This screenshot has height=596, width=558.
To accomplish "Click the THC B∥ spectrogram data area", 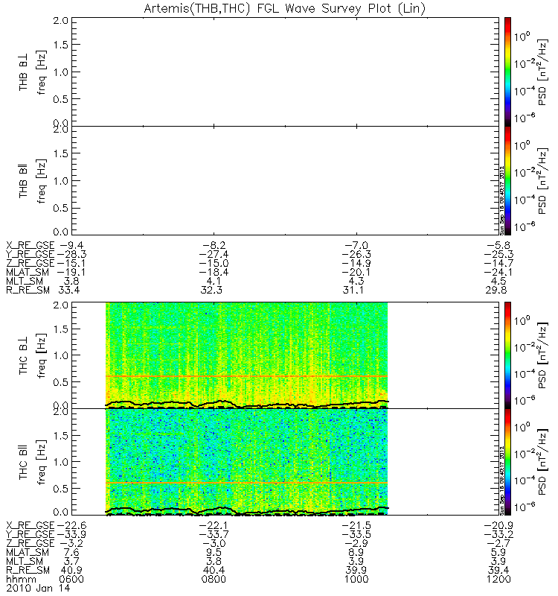I will [x=246, y=462].
